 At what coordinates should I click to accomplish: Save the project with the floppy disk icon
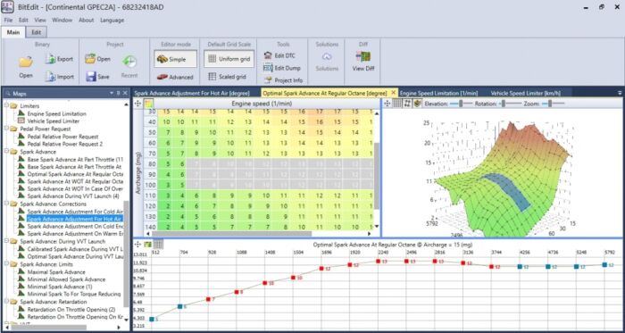tap(91, 77)
